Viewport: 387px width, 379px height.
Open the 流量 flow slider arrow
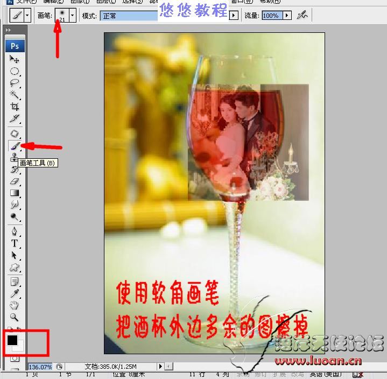(287, 16)
